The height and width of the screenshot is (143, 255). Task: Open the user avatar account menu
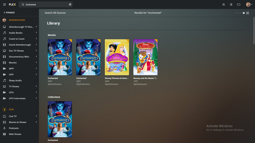(x=249, y=5)
